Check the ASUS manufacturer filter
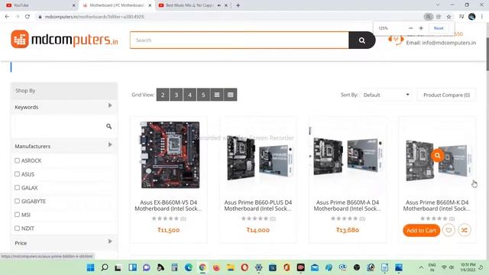Image resolution: width=489 pixels, height=275 pixels. (17, 174)
